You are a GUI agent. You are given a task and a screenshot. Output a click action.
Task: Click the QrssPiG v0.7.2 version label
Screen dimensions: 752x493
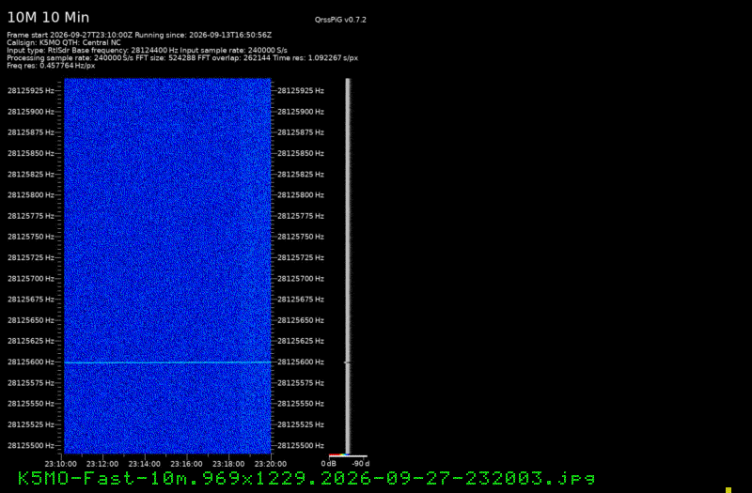pos(340,20)
